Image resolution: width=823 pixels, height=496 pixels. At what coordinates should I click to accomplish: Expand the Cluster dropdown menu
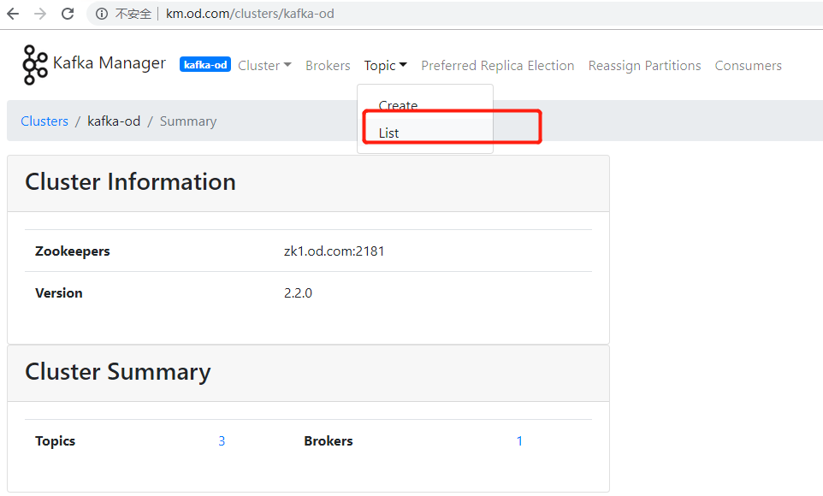264,66
